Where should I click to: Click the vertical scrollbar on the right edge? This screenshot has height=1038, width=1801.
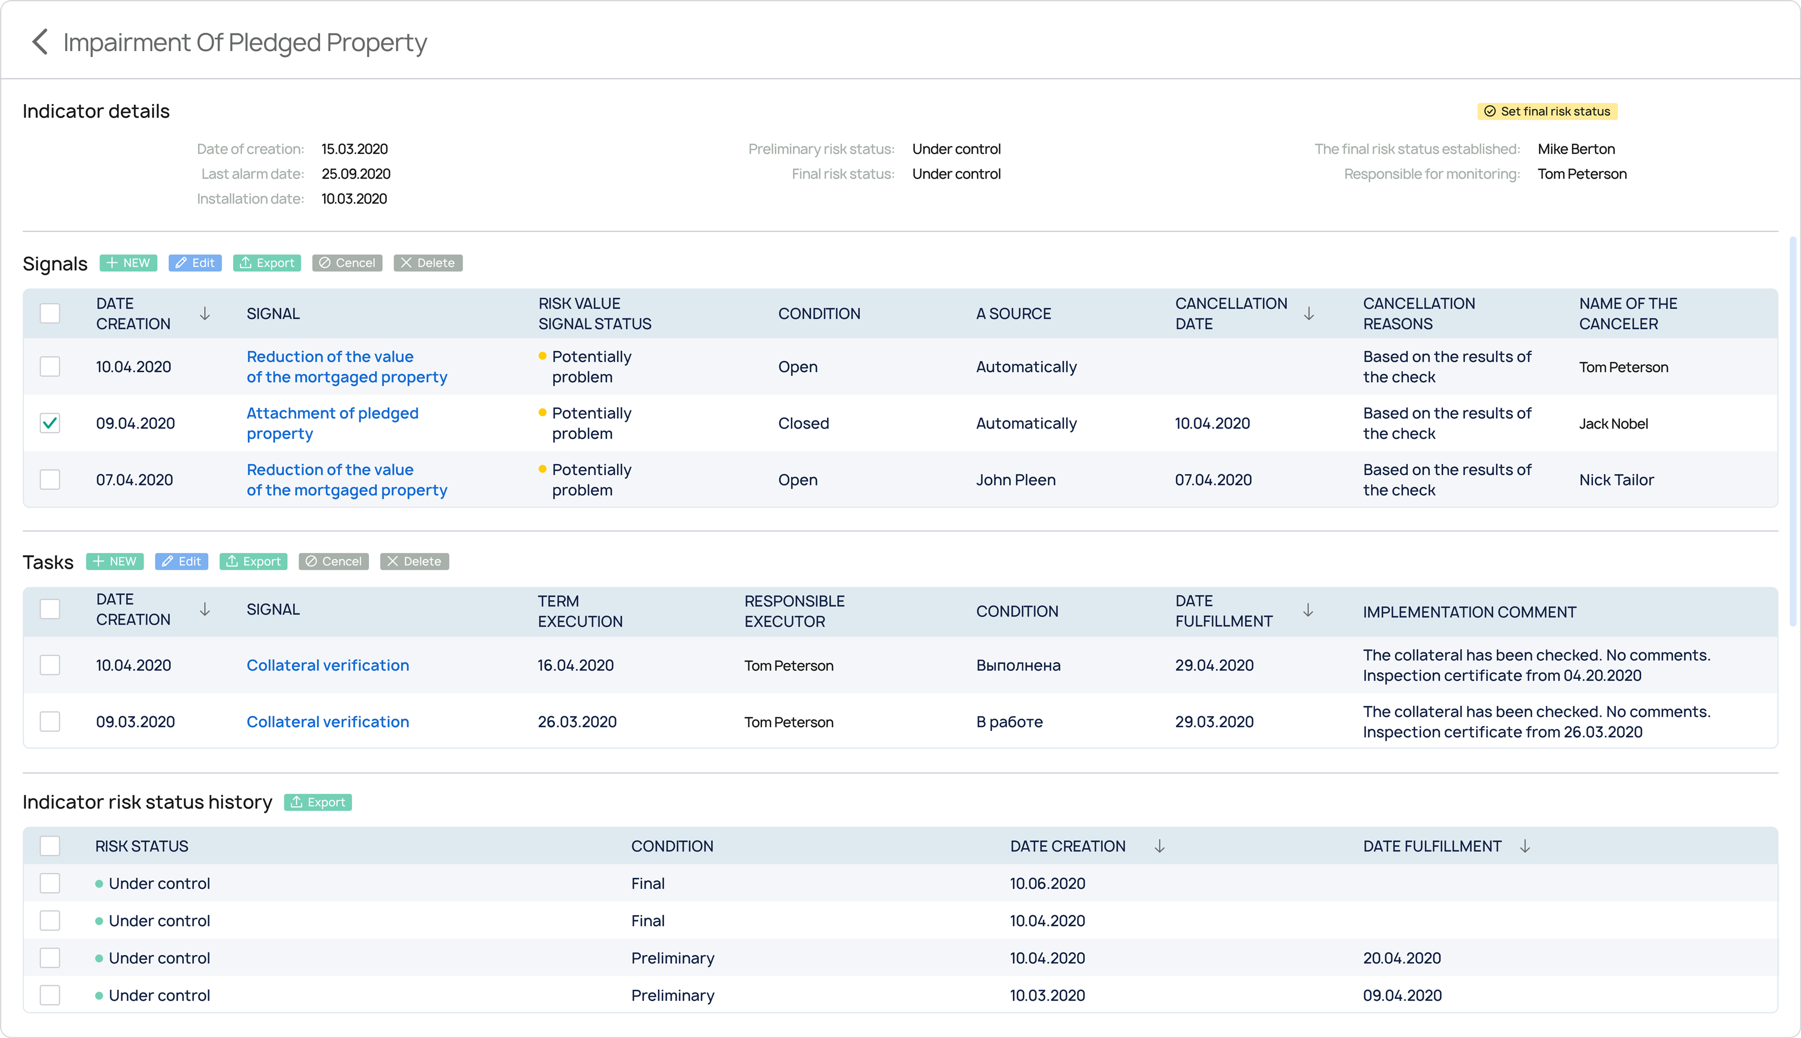(1793, 432)
